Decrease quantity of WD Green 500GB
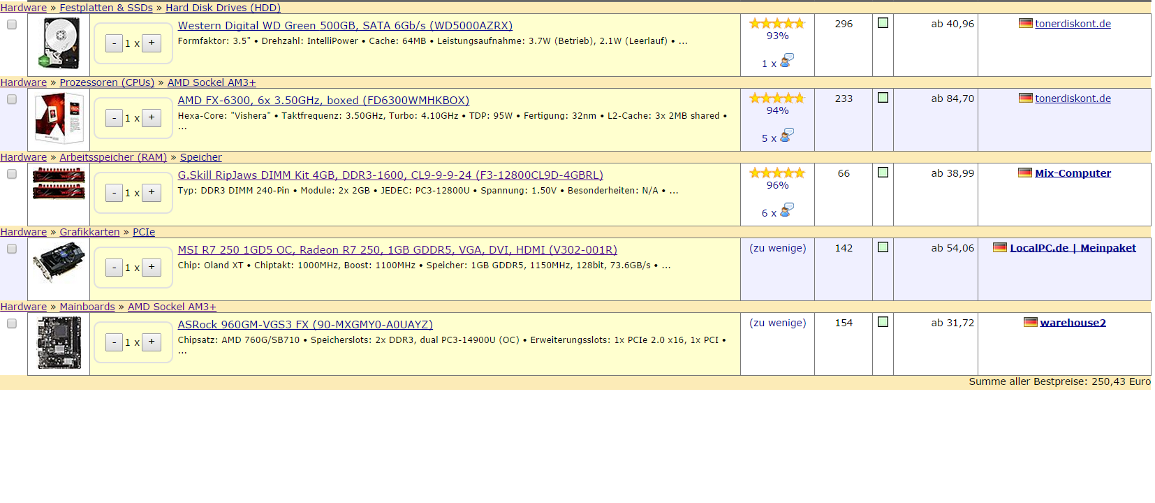 pos(115,43)
